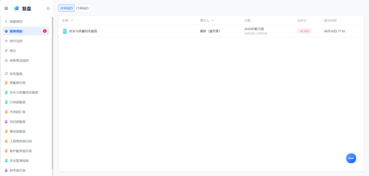
Task: Open 财务部月报 label in sidebar
Action: click(x=18, y=170)
